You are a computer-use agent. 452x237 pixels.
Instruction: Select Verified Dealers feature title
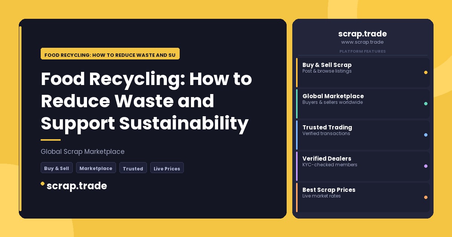tap(327, 158)
